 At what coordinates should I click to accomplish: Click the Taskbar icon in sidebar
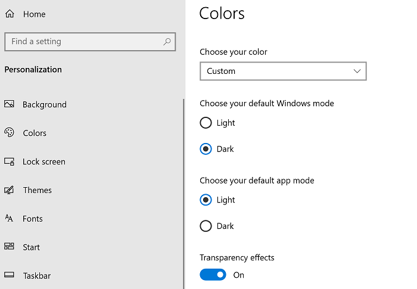[x=9, y=275]
